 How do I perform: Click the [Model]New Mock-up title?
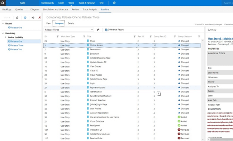click(x=100, y=134)
